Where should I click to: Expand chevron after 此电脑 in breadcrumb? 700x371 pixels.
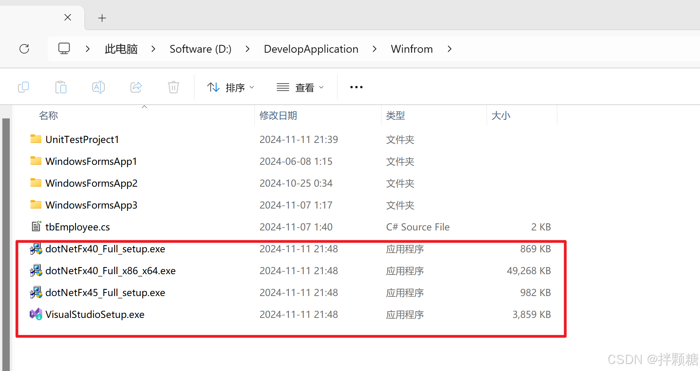click(153, 49)
